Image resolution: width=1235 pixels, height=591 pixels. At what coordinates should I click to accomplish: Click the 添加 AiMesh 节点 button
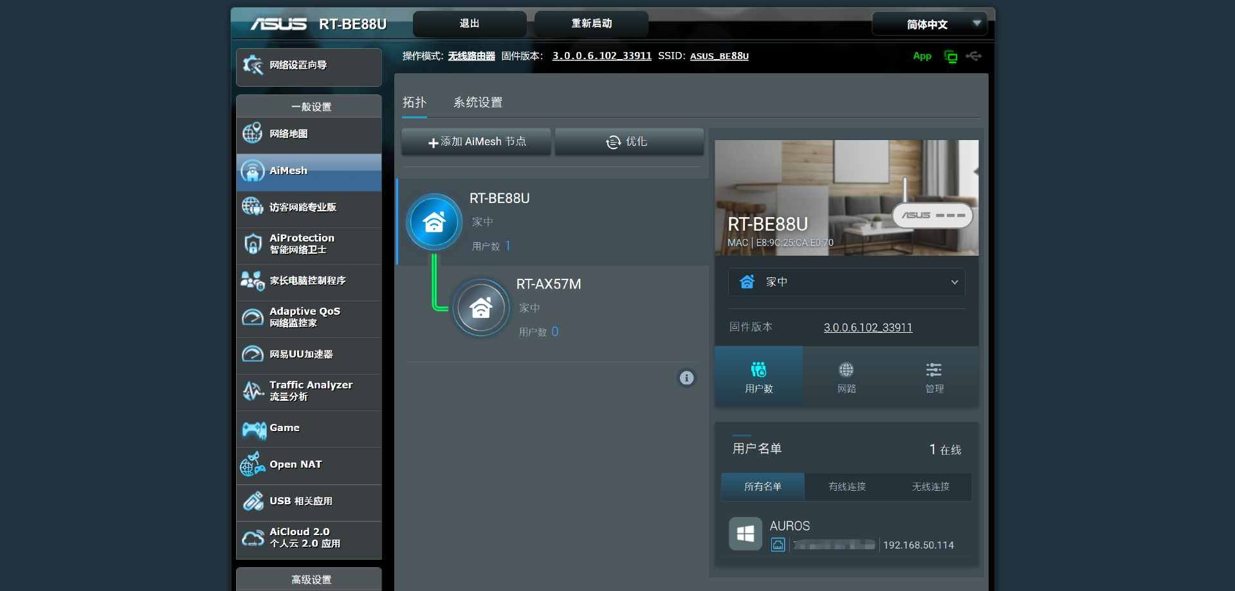(477, 142)
